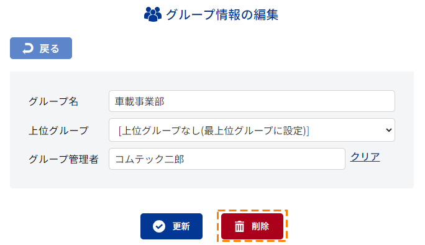
Task: Click the trash can icon on 削除
Action: coord(239,226)
